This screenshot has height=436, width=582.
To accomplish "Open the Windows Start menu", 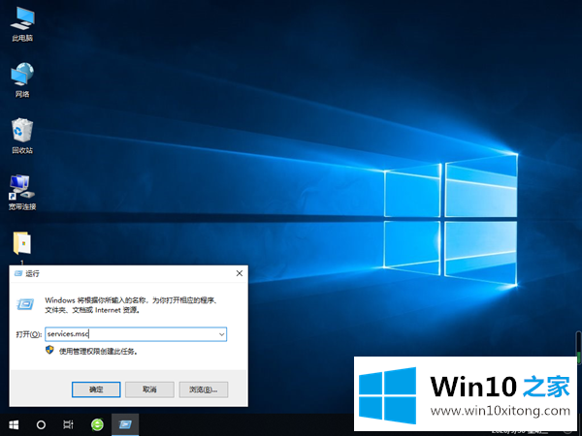I will (14, 424).
